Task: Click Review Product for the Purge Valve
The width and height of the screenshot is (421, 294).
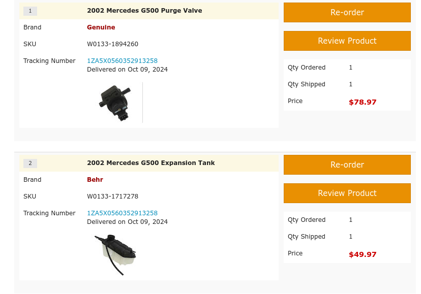Action: tap(347, 41)
